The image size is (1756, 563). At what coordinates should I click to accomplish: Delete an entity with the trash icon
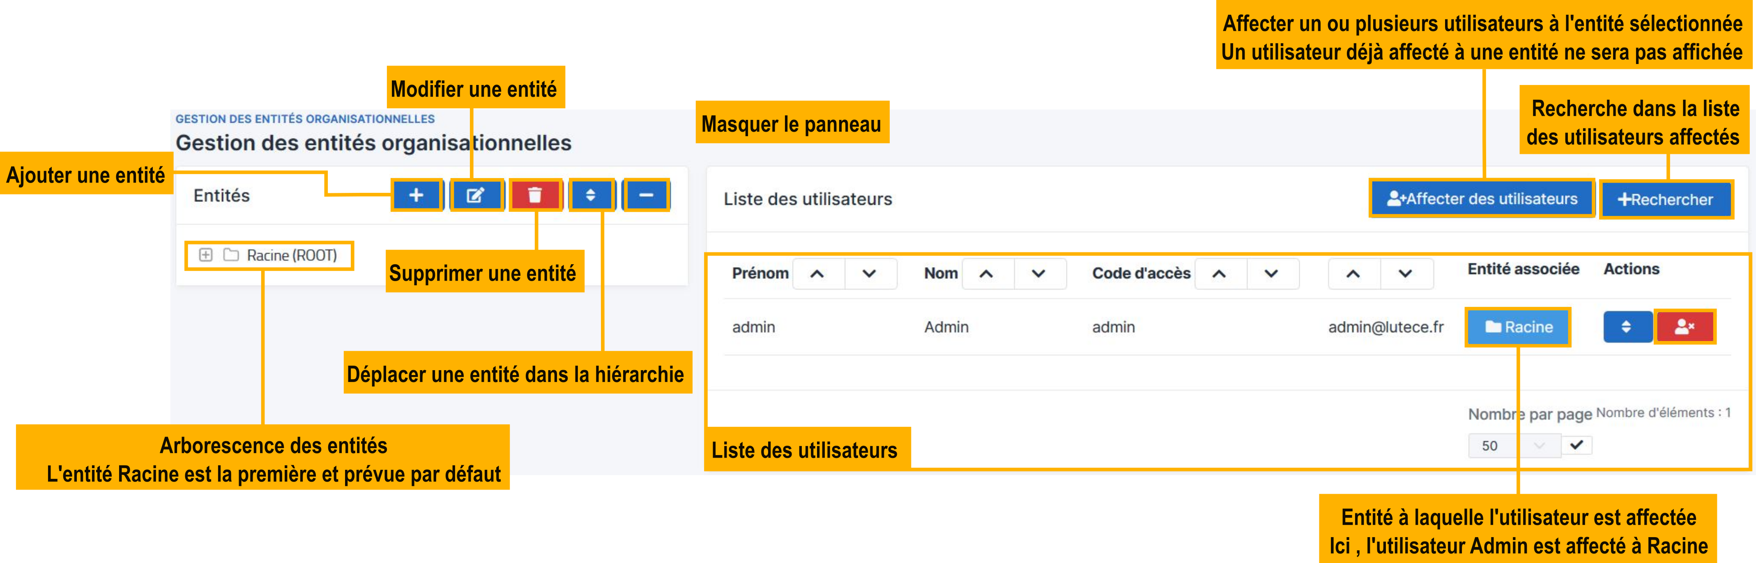(536, 195)
